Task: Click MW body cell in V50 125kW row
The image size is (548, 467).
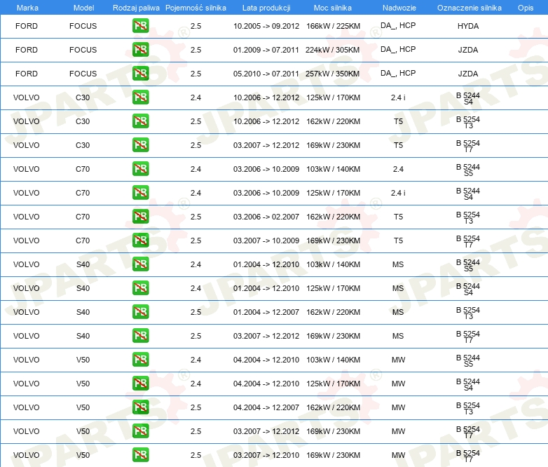Action: 398,384
